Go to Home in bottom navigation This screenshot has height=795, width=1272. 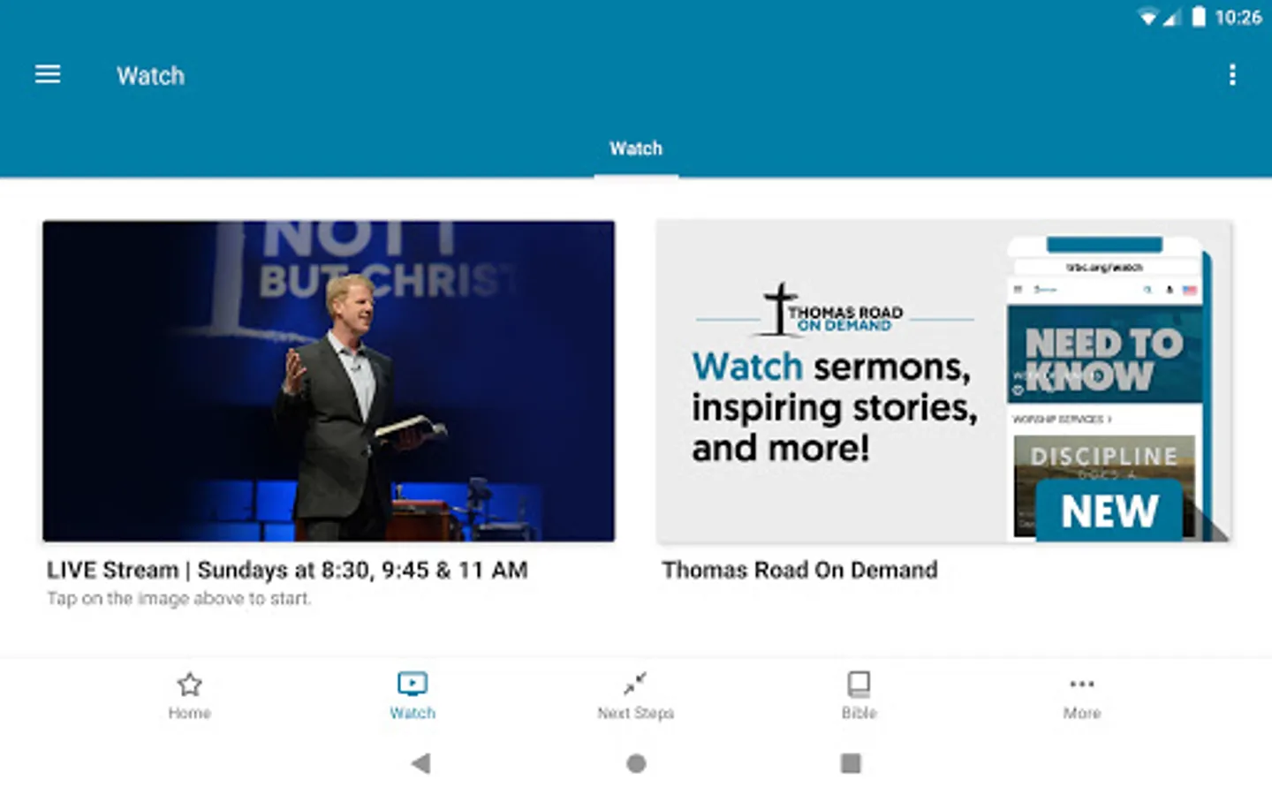[x=190, y=696]
